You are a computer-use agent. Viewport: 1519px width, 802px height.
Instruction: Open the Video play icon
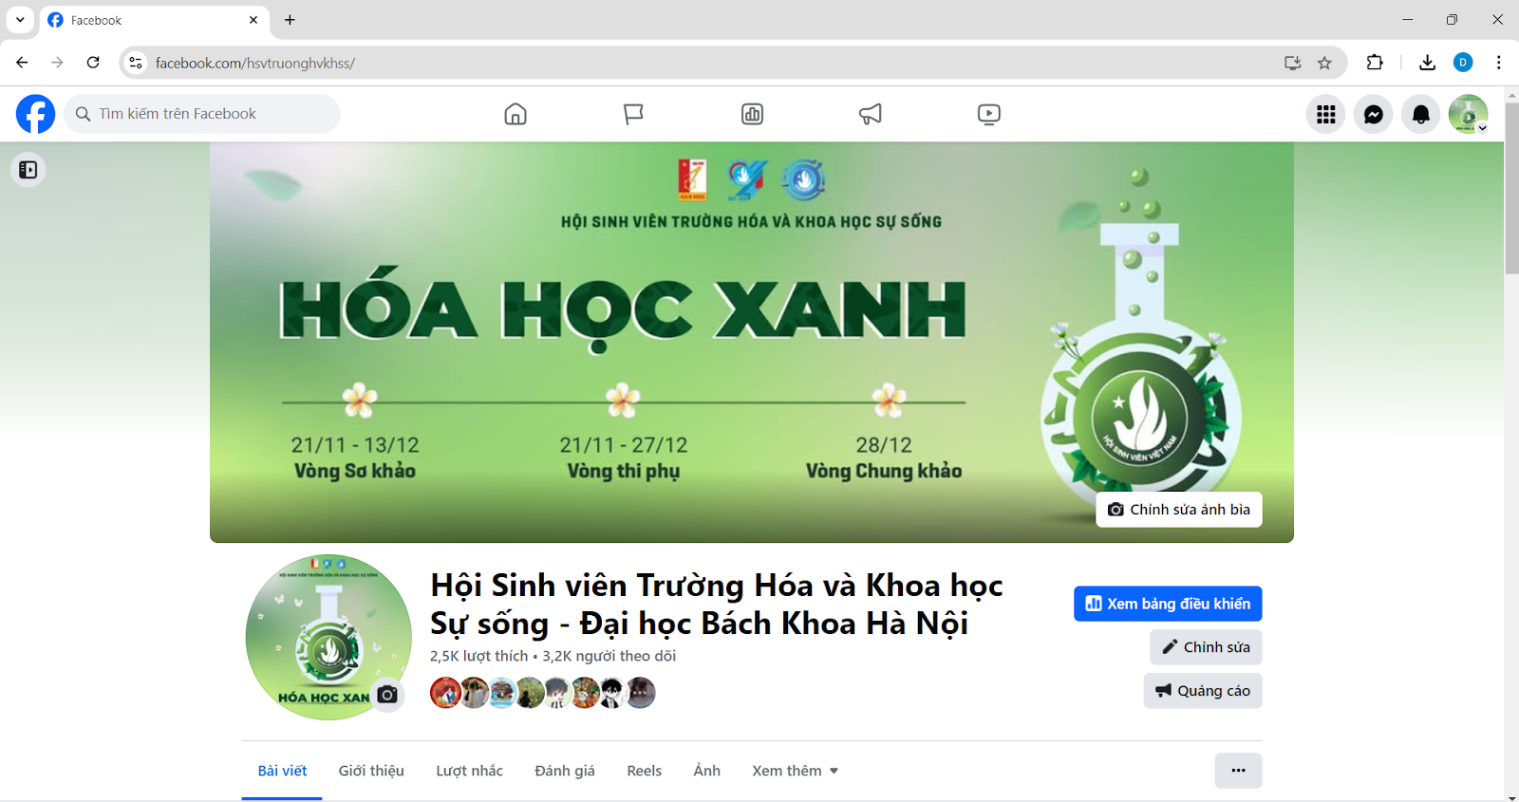click(x=988, y=114)
